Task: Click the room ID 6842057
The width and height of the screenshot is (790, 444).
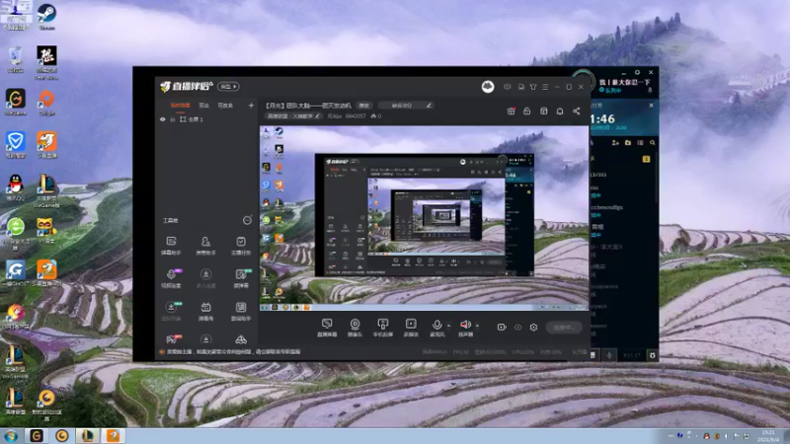Action: 355,115
